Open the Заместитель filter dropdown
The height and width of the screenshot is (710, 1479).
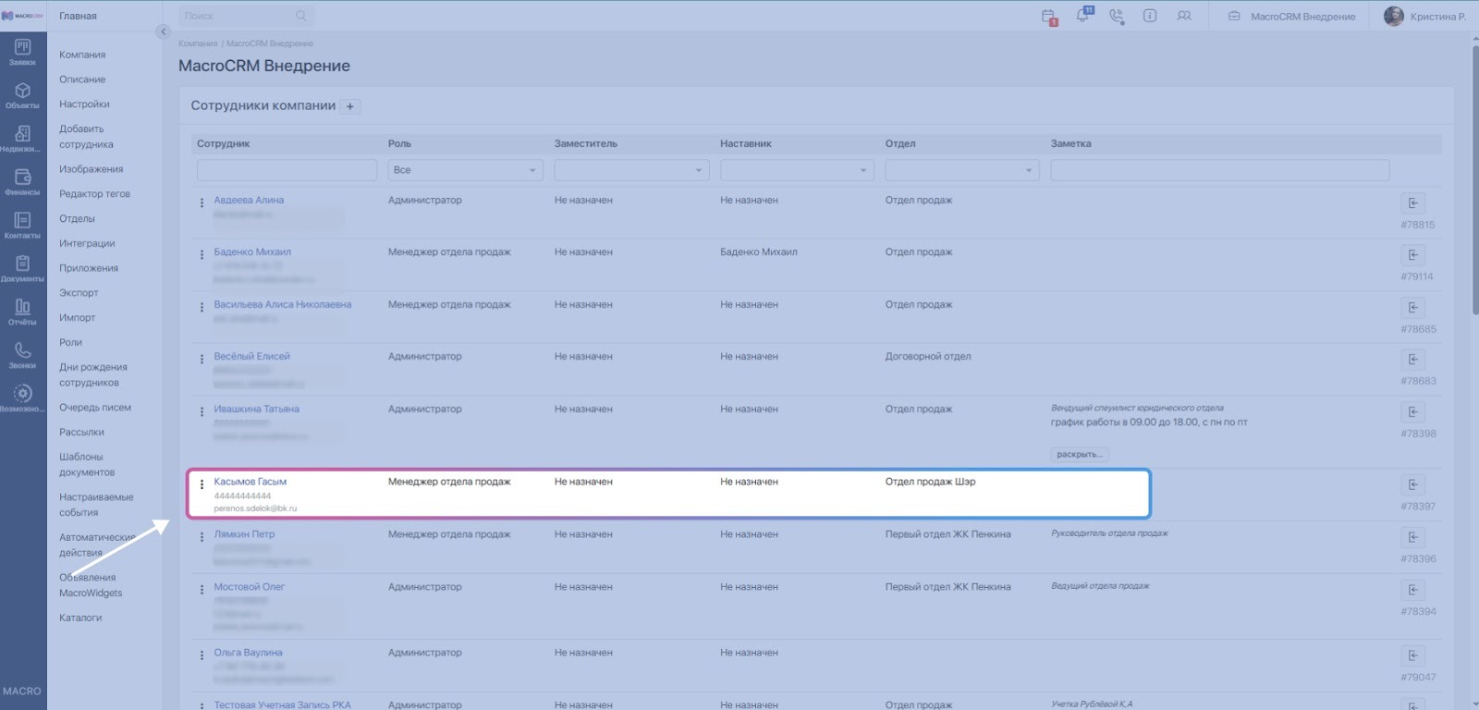[x=631, y=170]
